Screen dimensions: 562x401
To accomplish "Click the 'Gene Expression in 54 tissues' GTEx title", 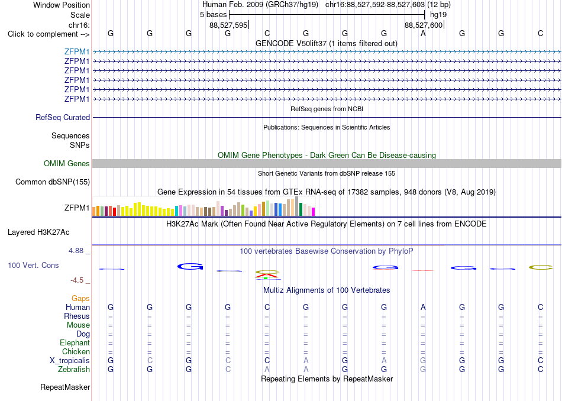I will [327, 192].
